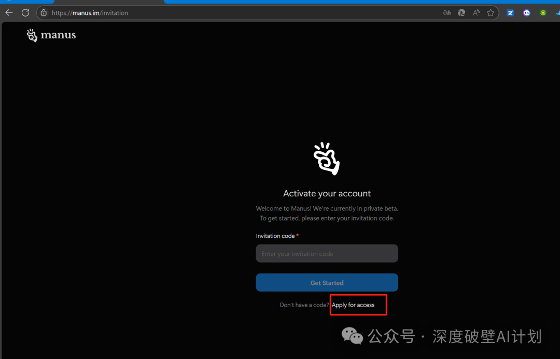Screen dimensions: 560x359
Task: Reload the page with the refresh icon
Action: click(25, 13)
